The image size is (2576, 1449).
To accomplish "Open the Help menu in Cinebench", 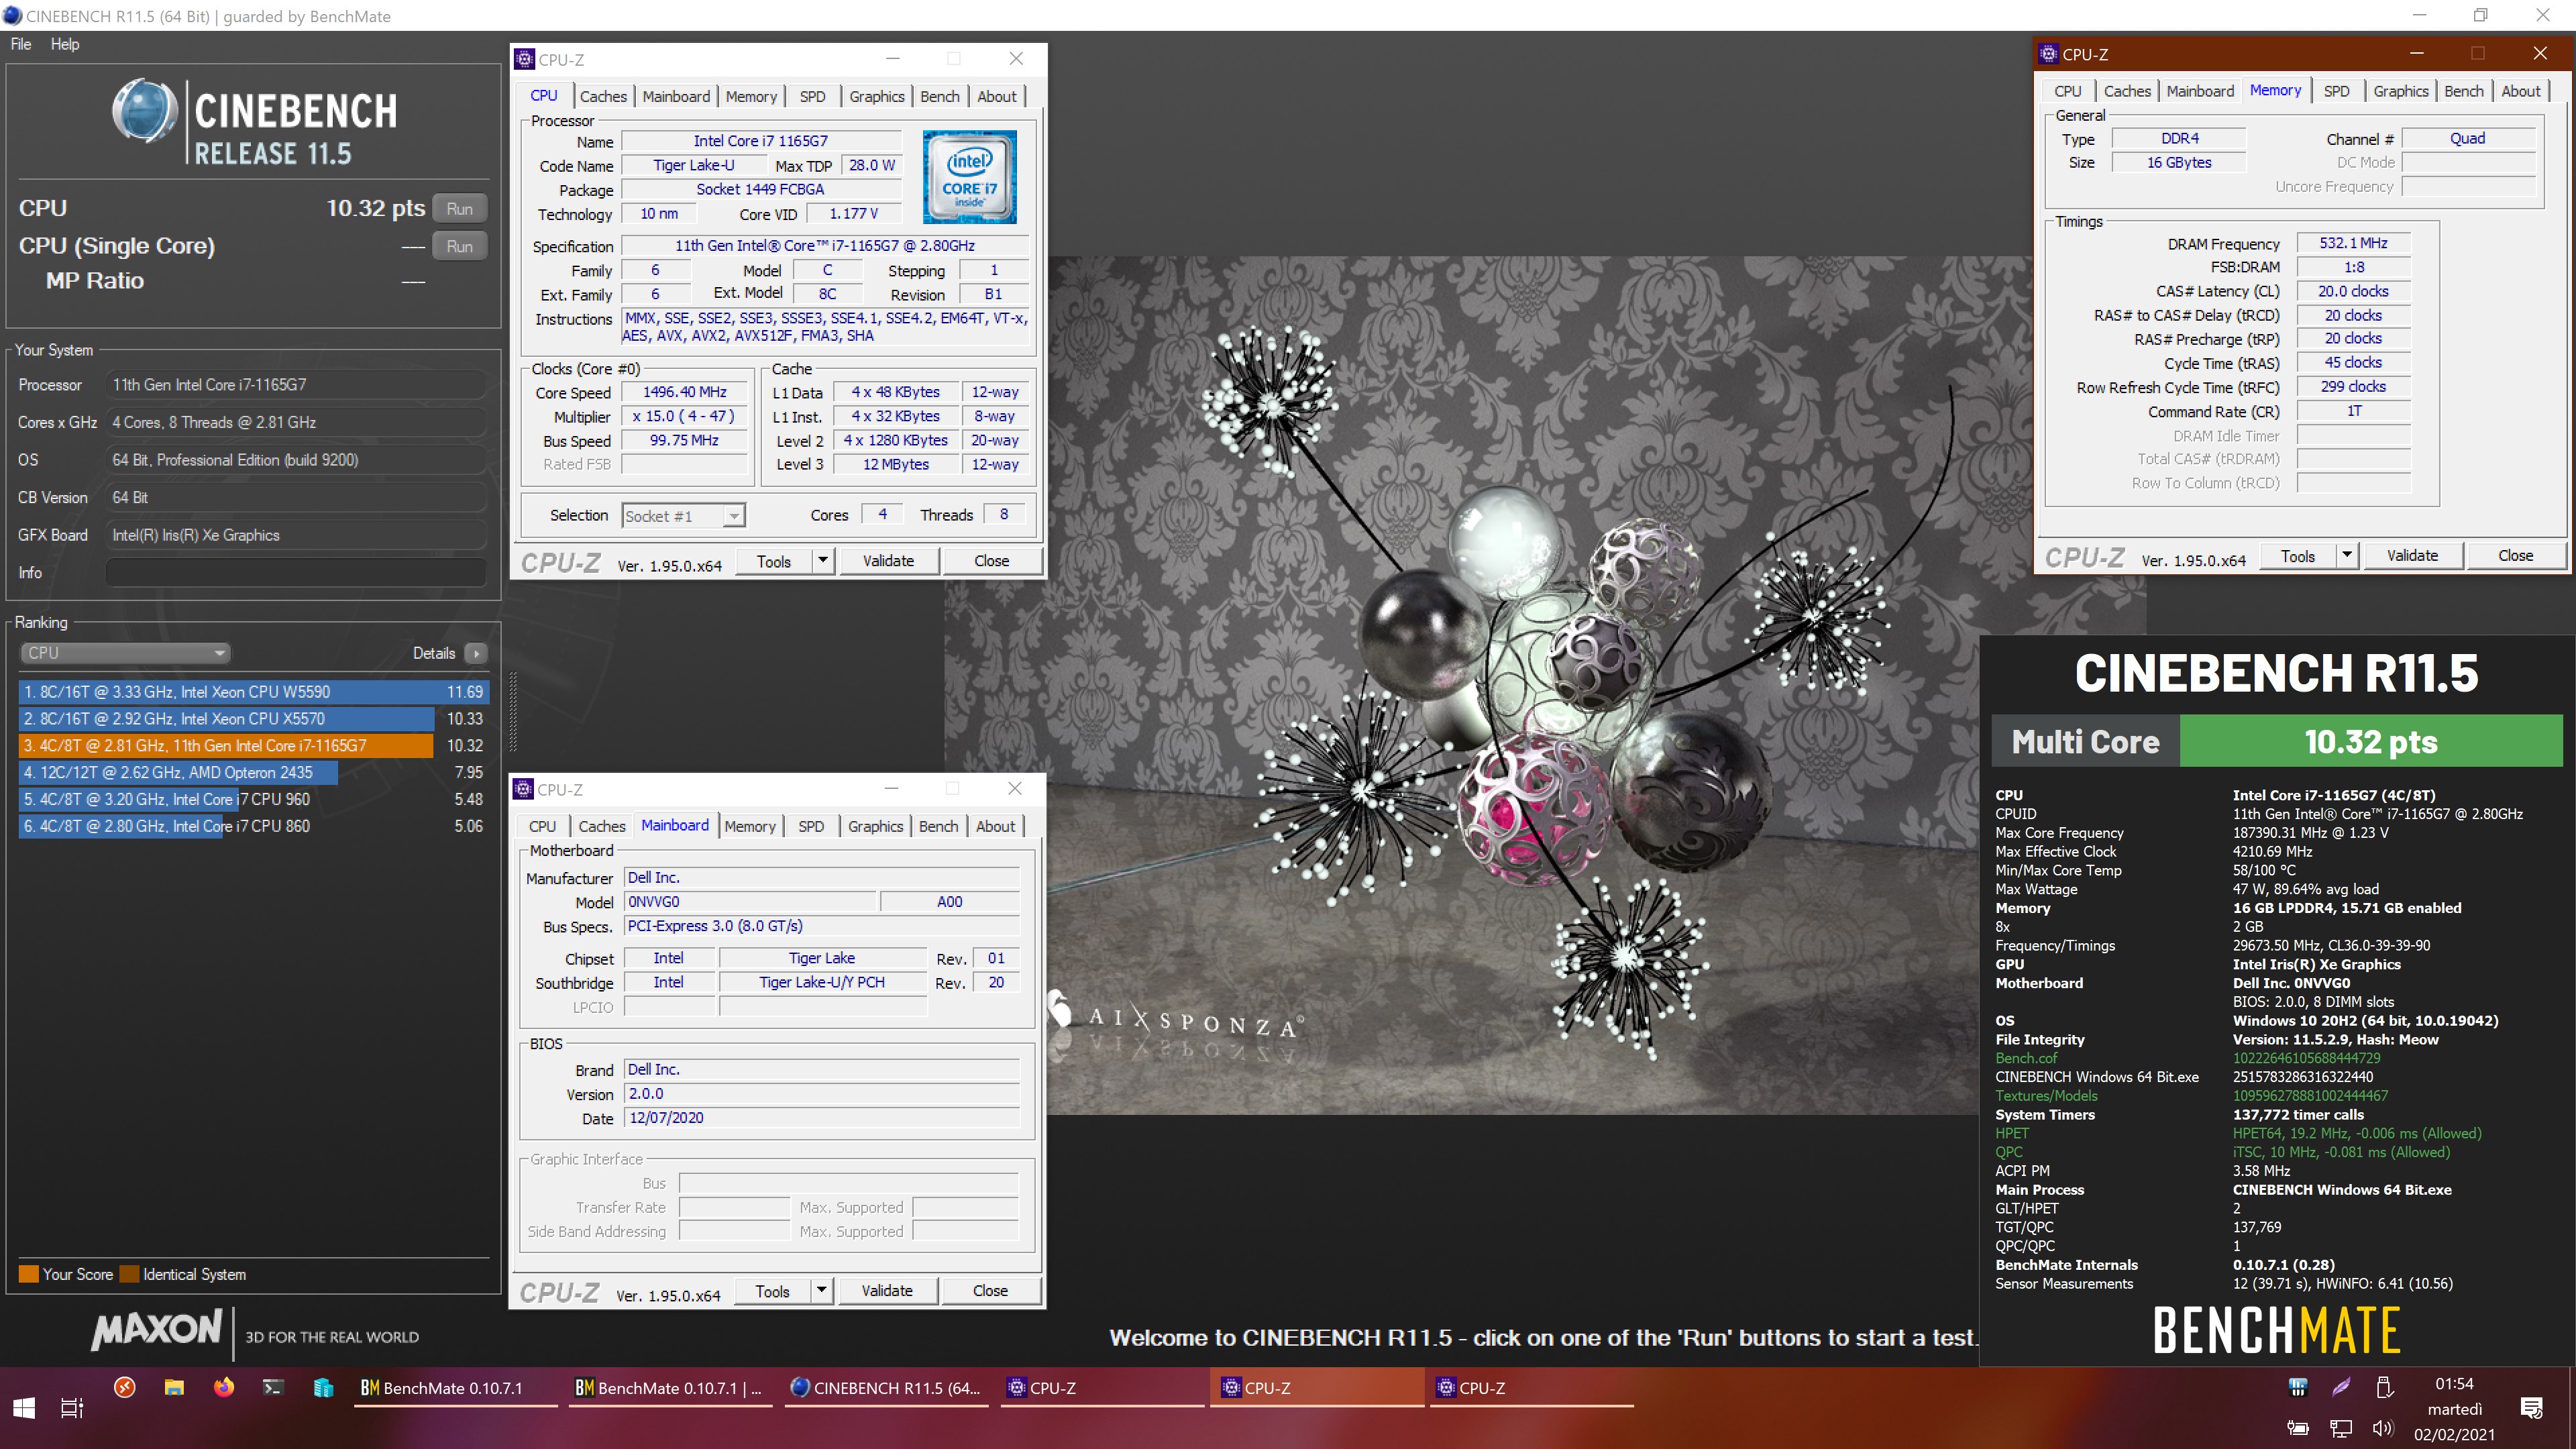I will point(65,44).
